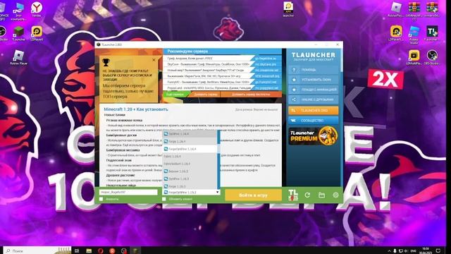Screen dimensions: 451x254
Task: Open 'Установить скин' side menu item
Action: click(313, 80)
